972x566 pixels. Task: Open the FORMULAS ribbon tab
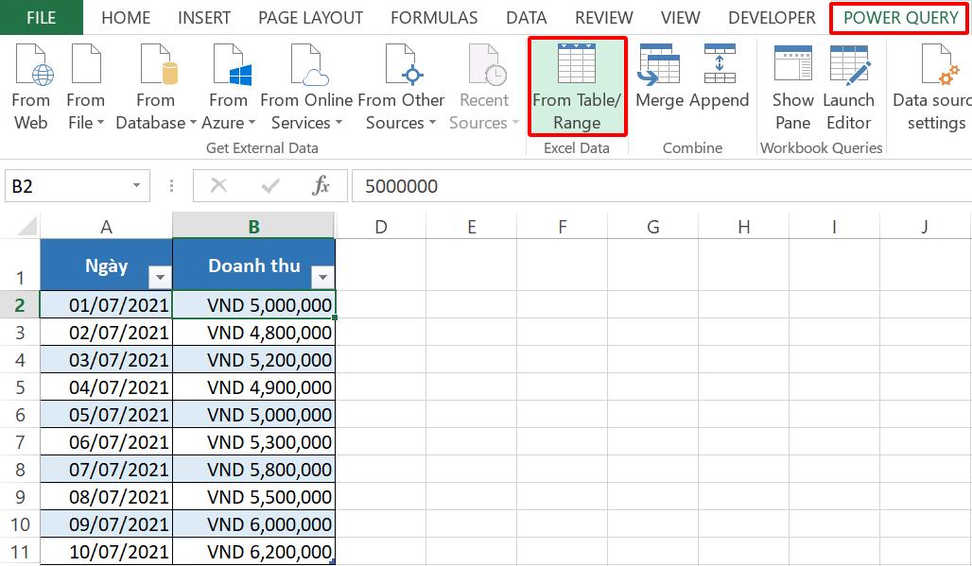click(x=433, y=17)
